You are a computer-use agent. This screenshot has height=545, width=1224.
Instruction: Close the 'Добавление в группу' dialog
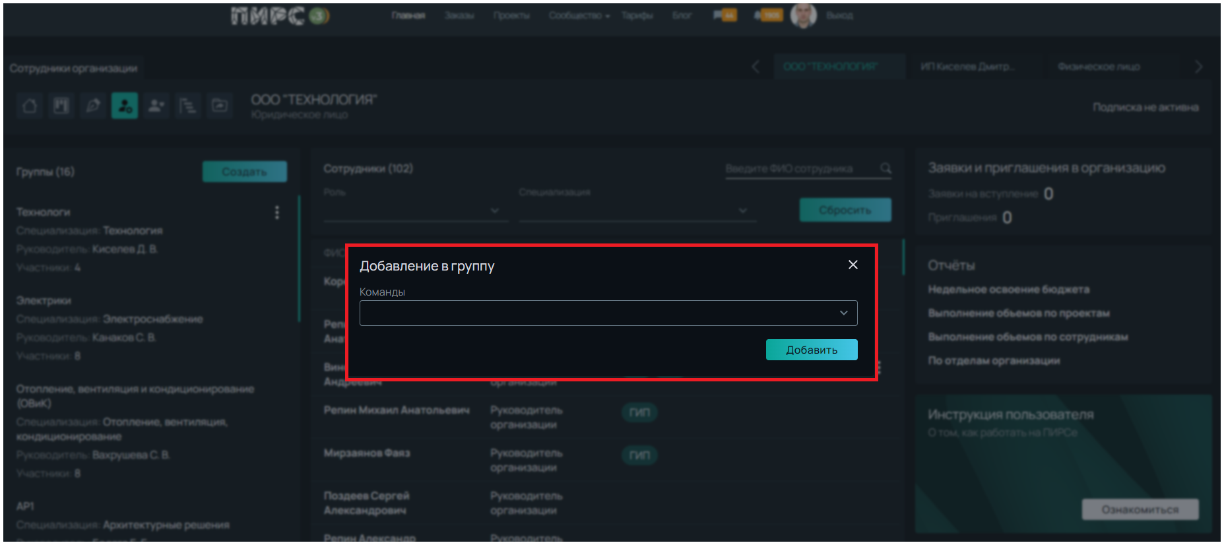(853, 265)
